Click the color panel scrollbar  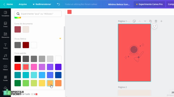pyautogui.click(x=64, y=58)
